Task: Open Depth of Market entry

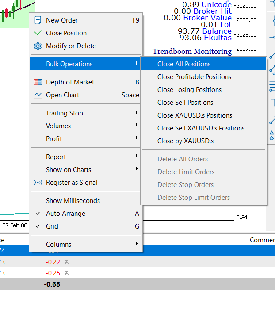Action: click(x=86, y=82)
